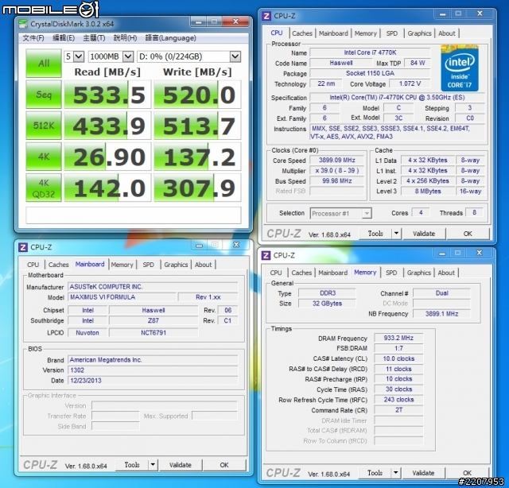Open the 1000MB test size dropdown
Screen dimensions: 509x488
tap(111, 56)
